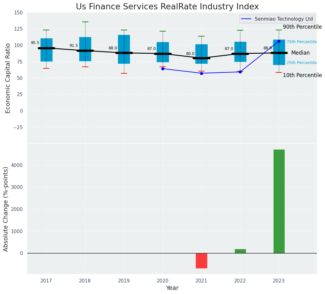The width and height of the screenshot is (325, 294).
Task: Click the chart title text
Action: click(167, 7)
